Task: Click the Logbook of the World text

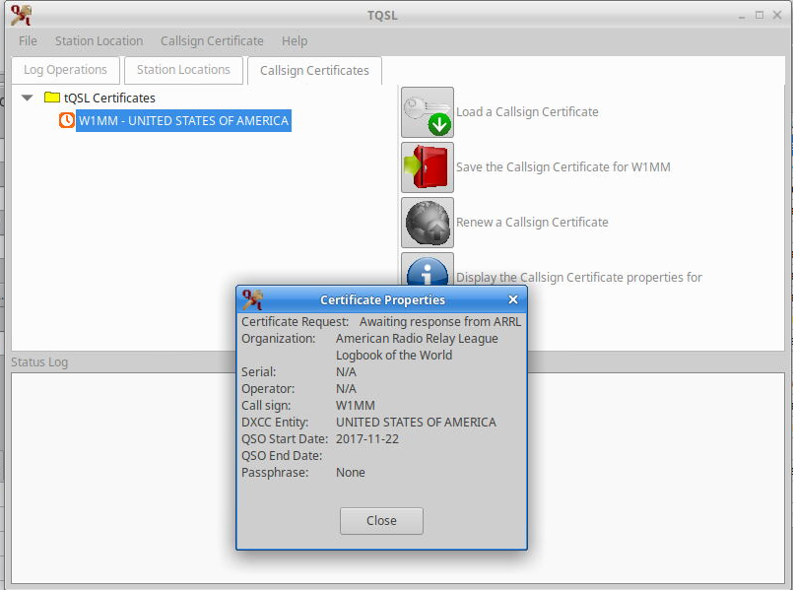Action: pos(394,355)
